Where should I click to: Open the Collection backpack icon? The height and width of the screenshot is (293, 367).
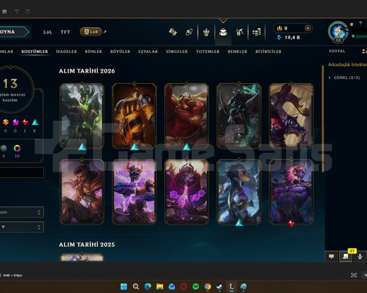click(x=223, y=32)
